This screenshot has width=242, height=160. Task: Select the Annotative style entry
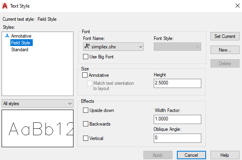[x=21, y=36]
